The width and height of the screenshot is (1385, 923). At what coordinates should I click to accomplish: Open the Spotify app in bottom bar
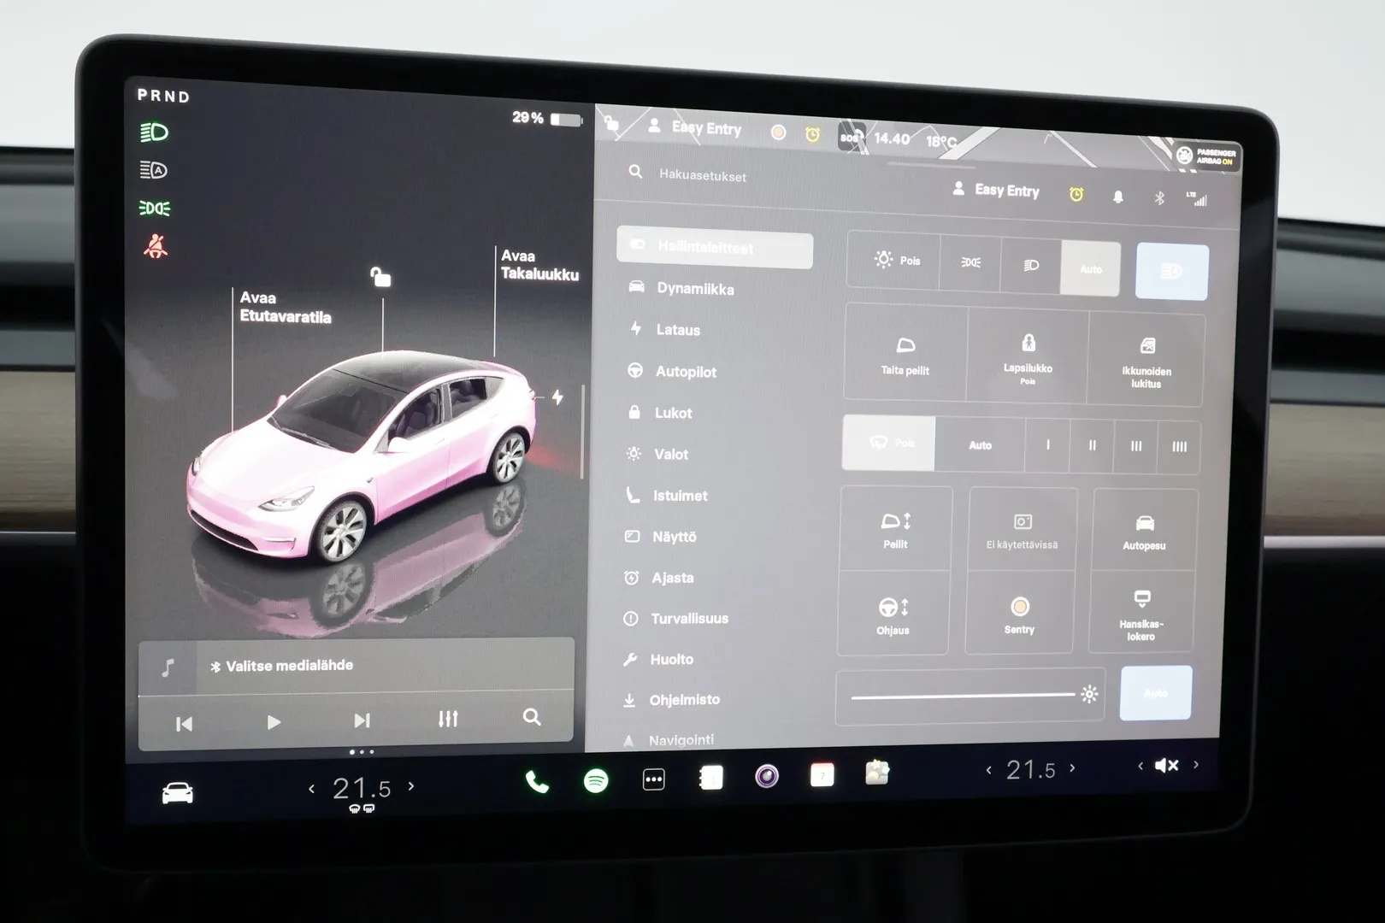point(596,780)
